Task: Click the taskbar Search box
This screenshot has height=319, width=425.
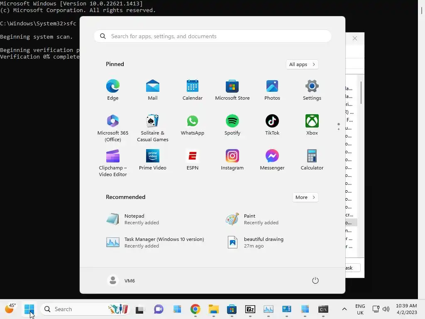Action: coord(85,309)
